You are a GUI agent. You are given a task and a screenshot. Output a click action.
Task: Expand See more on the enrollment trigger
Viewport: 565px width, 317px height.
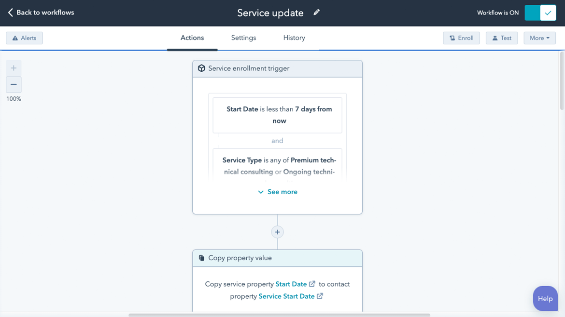277,192
